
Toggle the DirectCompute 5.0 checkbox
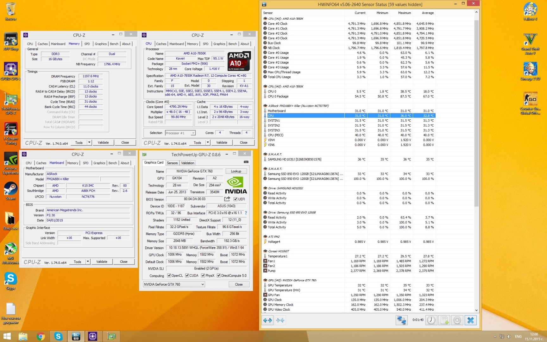tap(219, 275)
